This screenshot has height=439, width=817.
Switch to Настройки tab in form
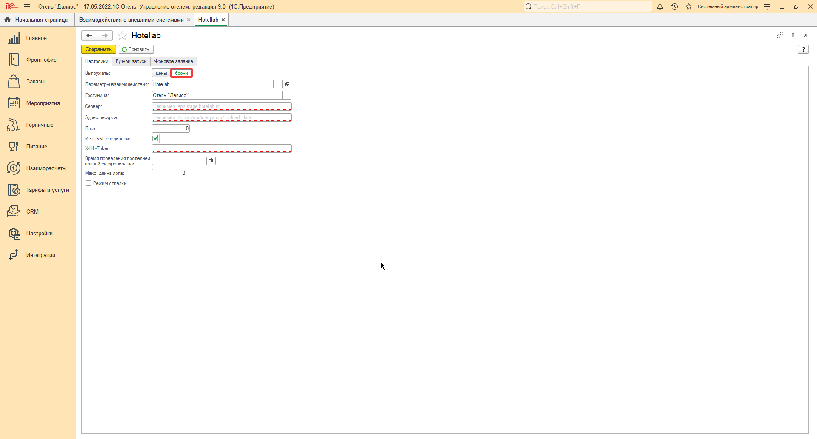click(x=97, y=61)
